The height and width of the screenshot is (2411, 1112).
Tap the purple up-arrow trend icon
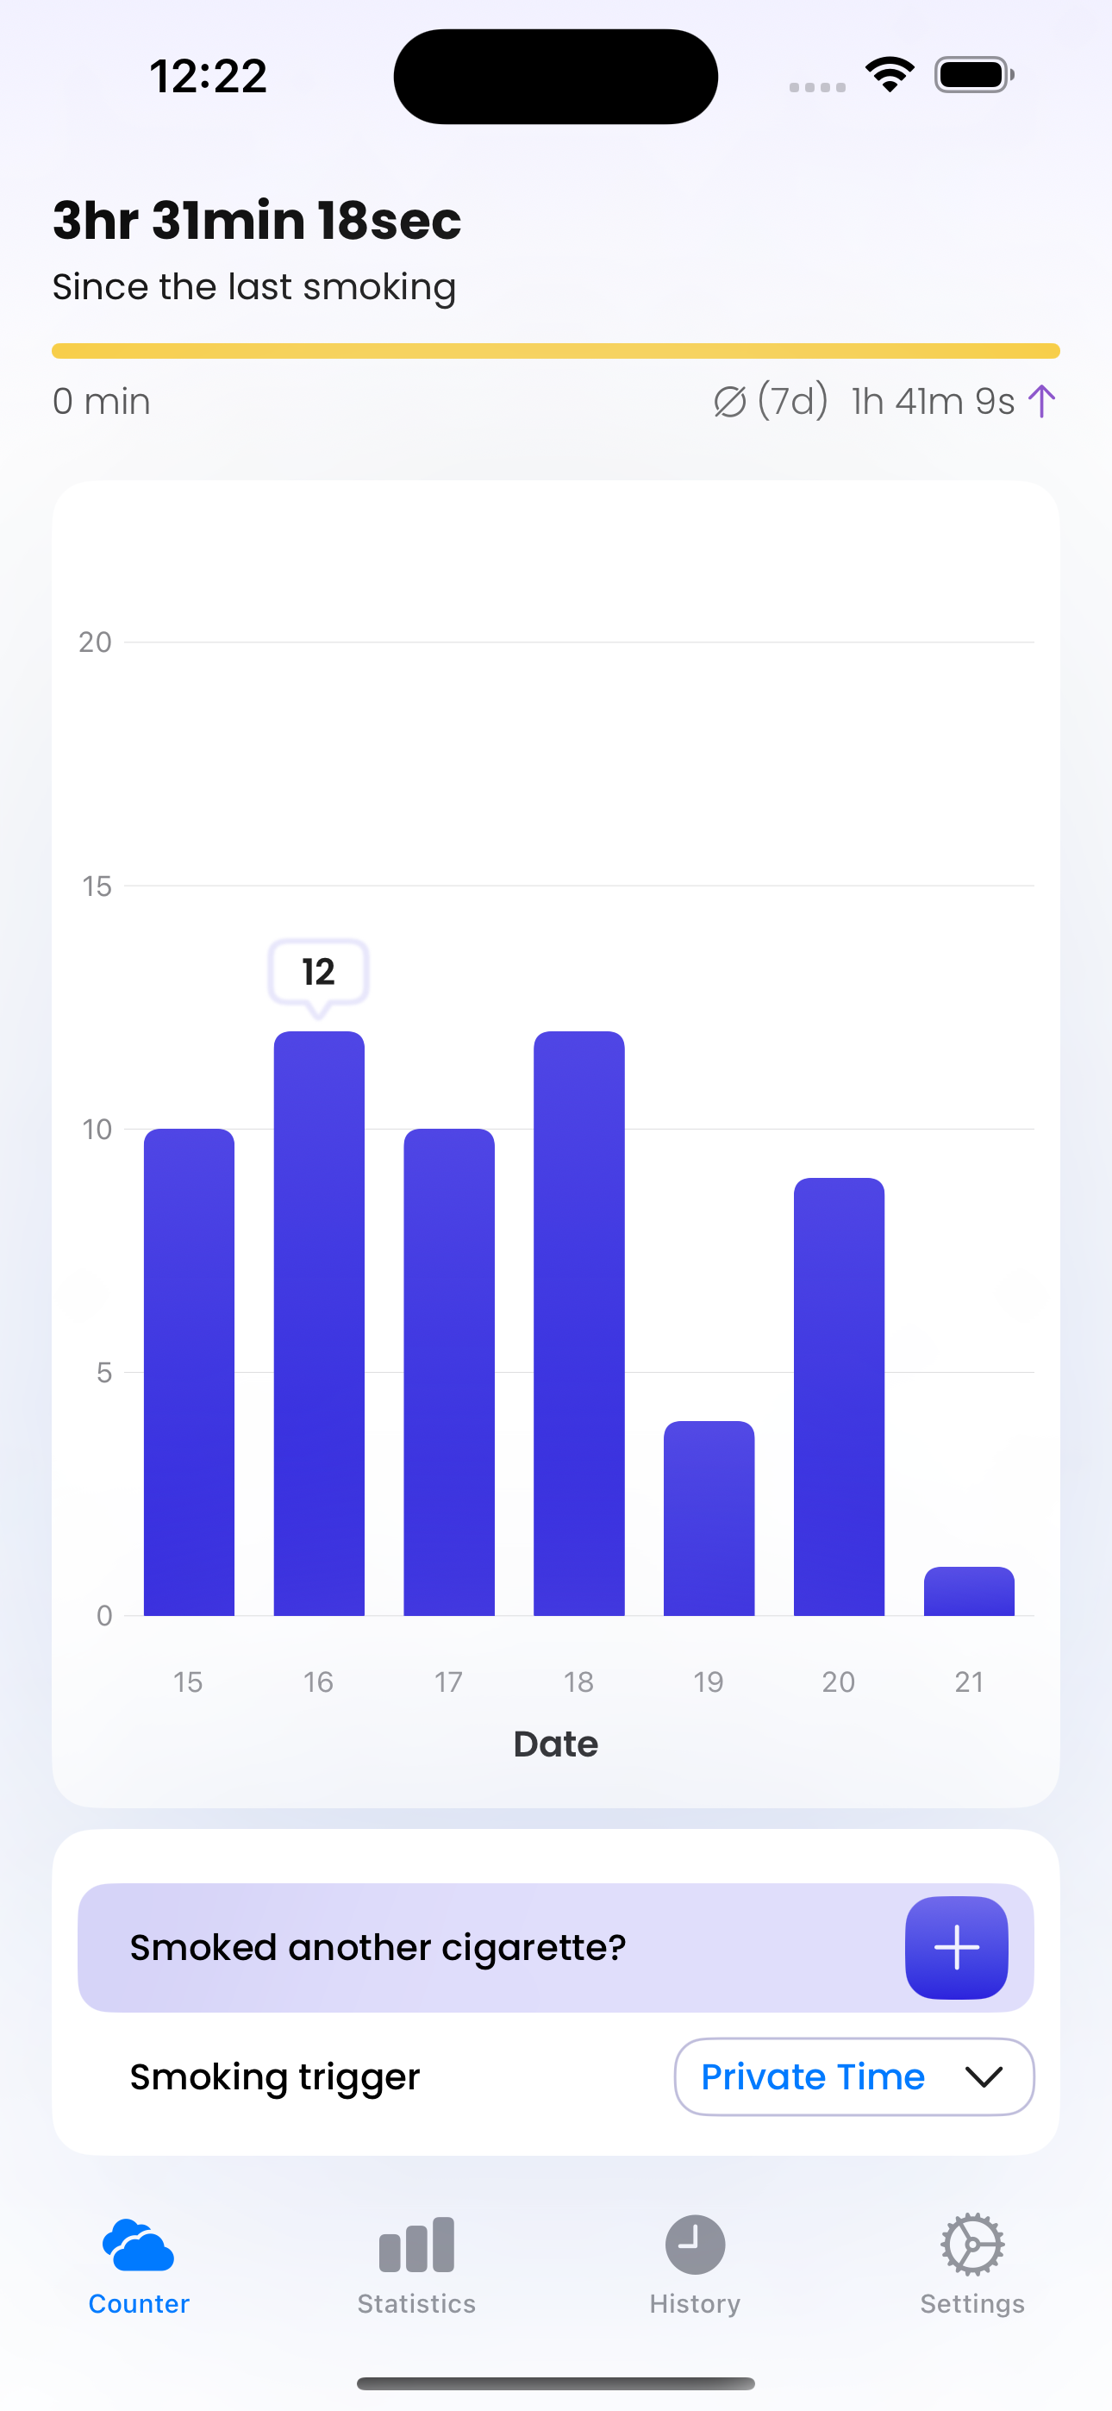point(1040,402)
